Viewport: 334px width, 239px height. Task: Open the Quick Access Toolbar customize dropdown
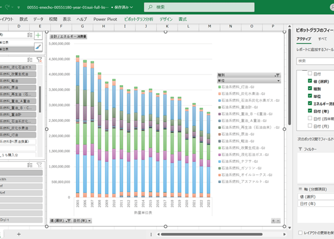[19, 7]
